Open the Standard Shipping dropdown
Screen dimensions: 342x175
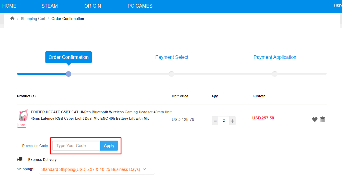pyautogui.click(x=97, y=169)
